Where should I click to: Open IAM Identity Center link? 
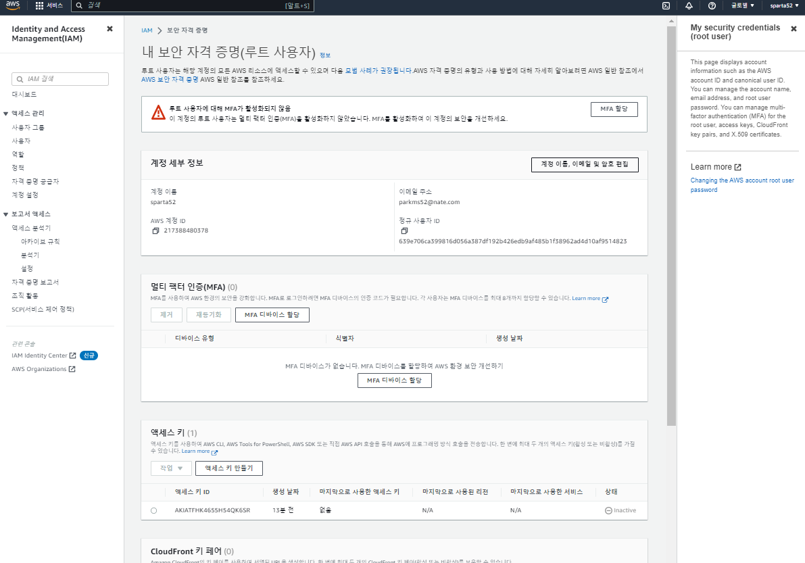pos(39,356)
